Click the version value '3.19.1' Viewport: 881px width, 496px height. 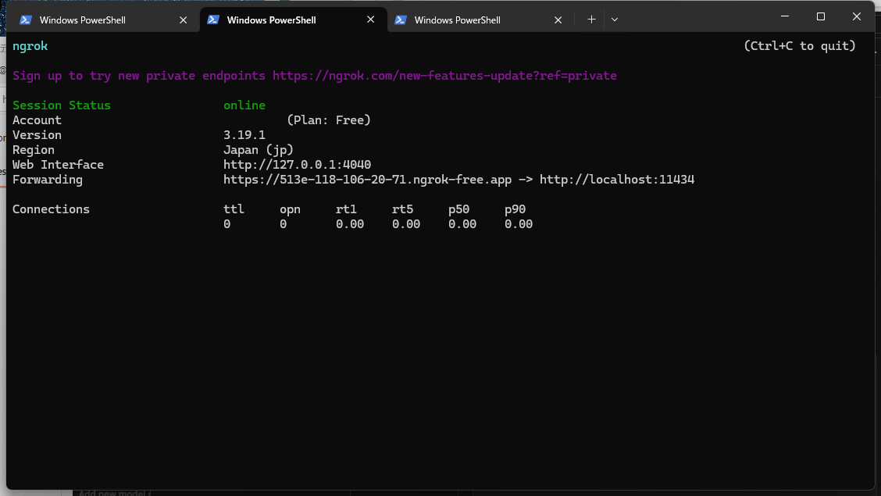[x=244, y=135]
